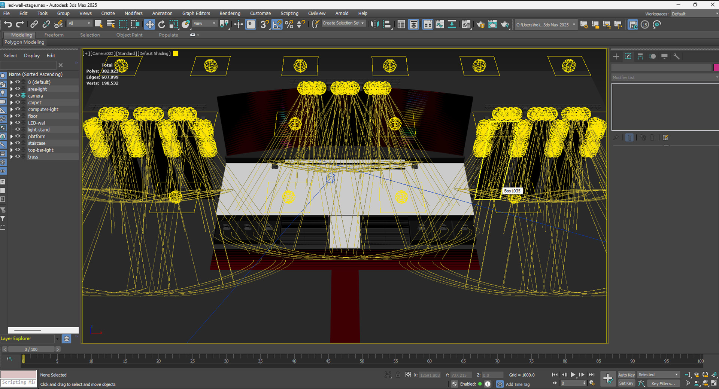
Task: Toggle the Angle Snap icon
Action: pyautogui.click(x=277, y=25)
